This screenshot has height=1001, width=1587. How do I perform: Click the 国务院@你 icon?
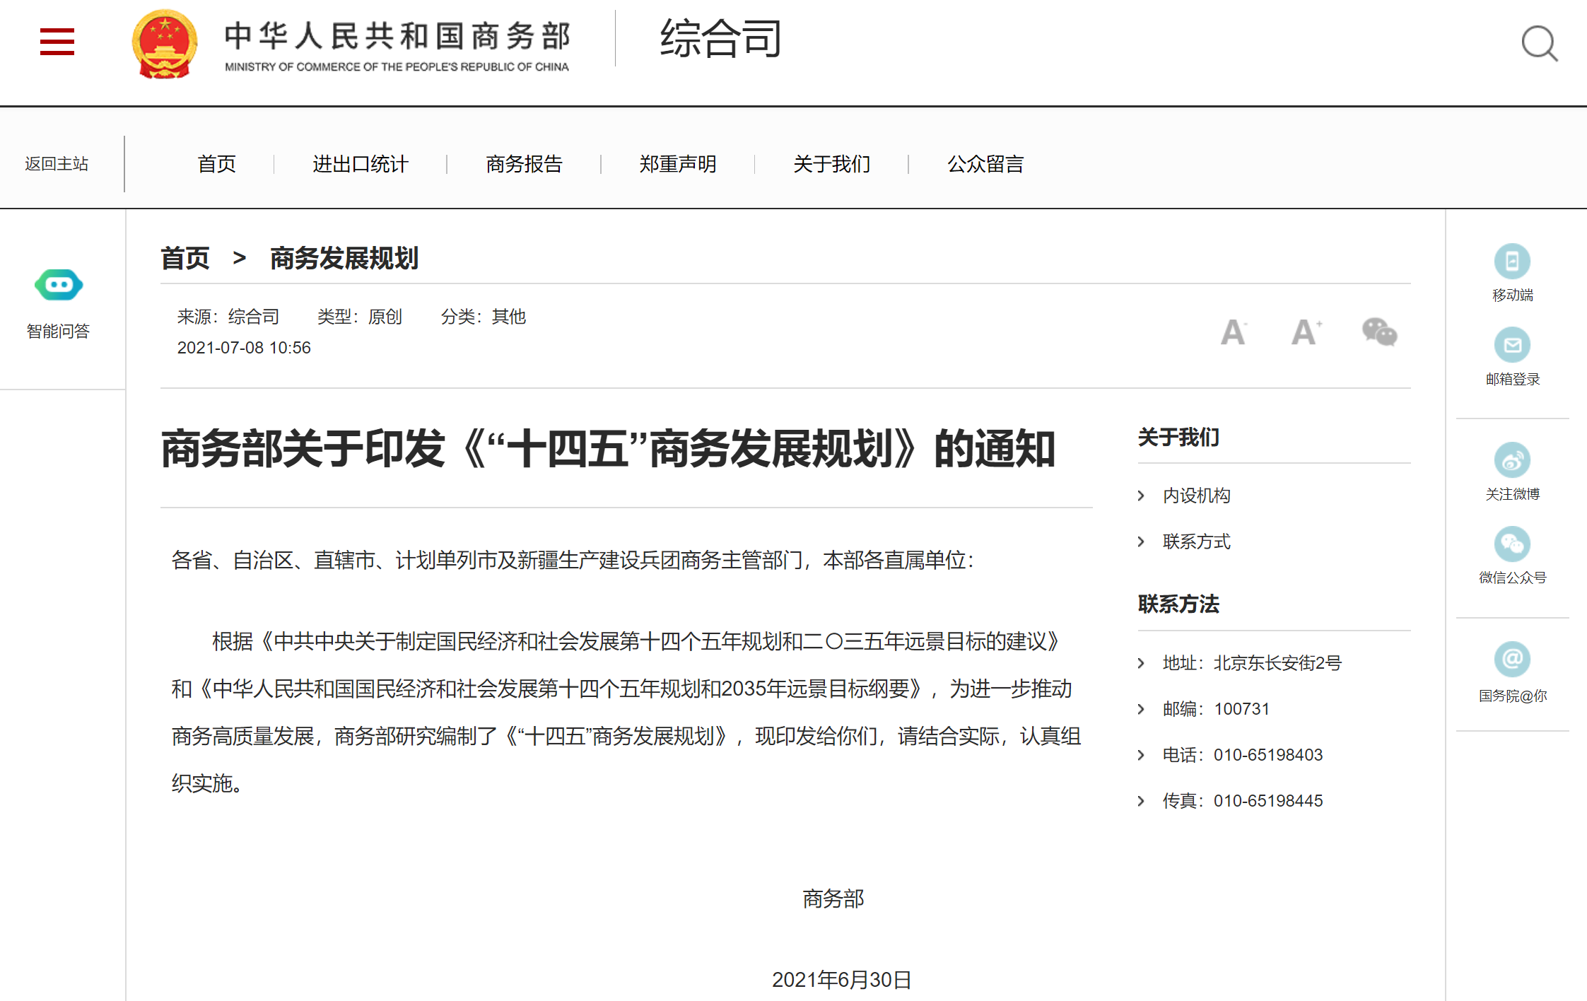click(x=1512, y=660)
